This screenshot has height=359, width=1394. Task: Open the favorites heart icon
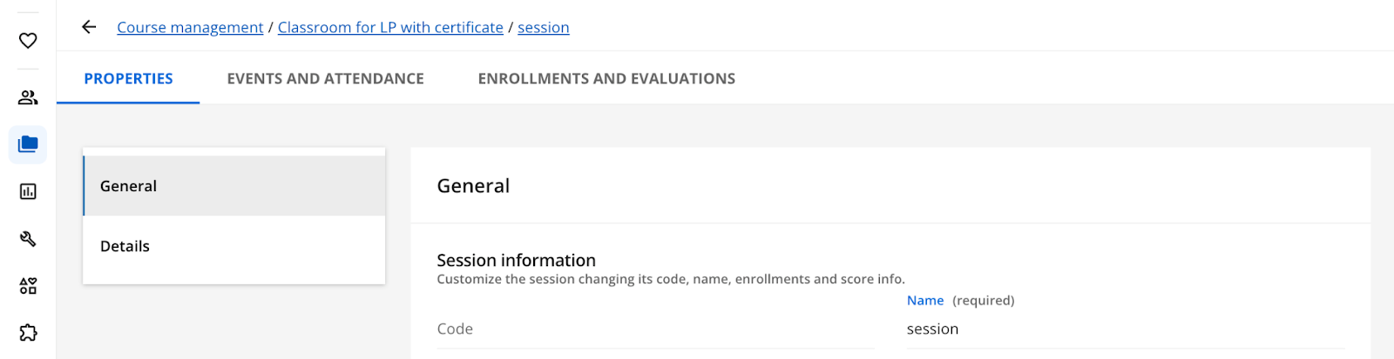(x=28, y=41)
